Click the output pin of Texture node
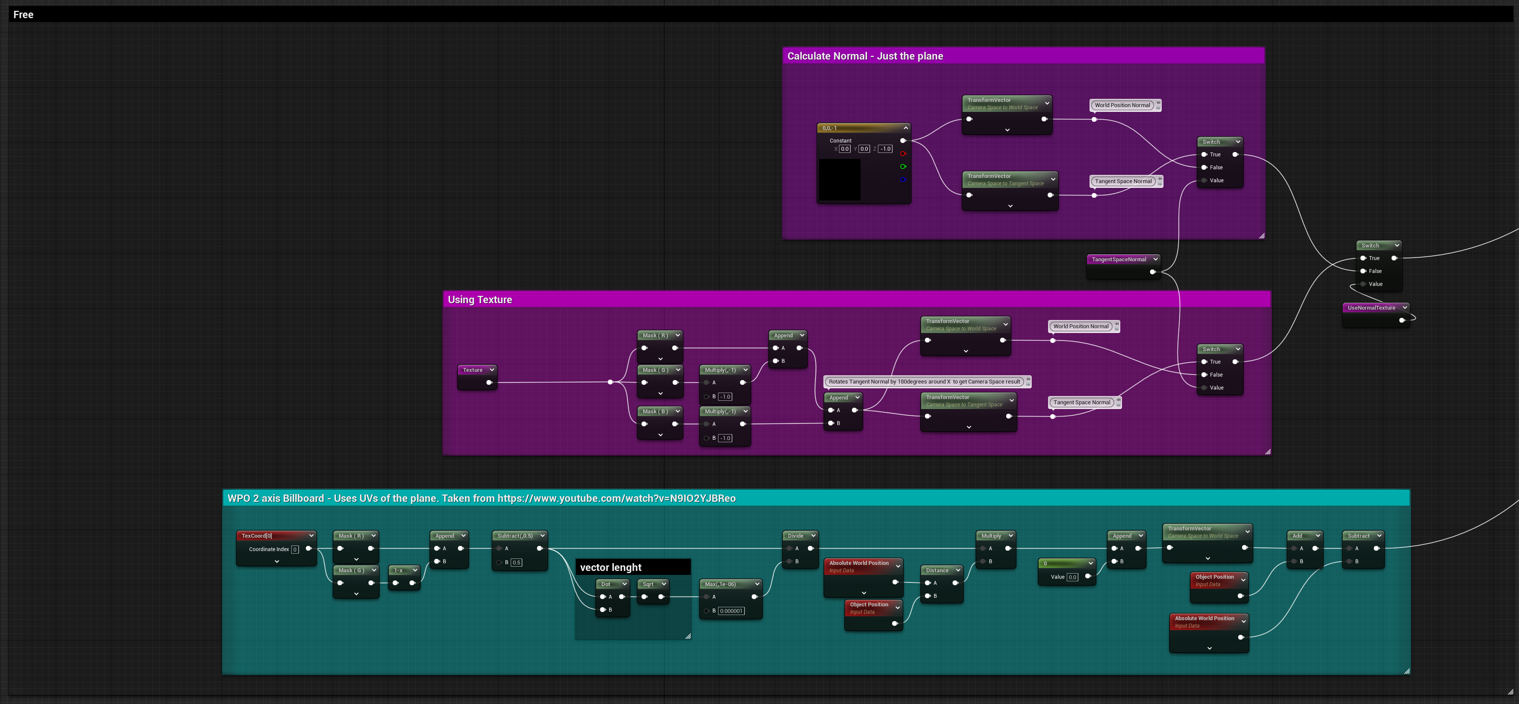This screenshot has width=1519, height=704. (x=489, y=383)
